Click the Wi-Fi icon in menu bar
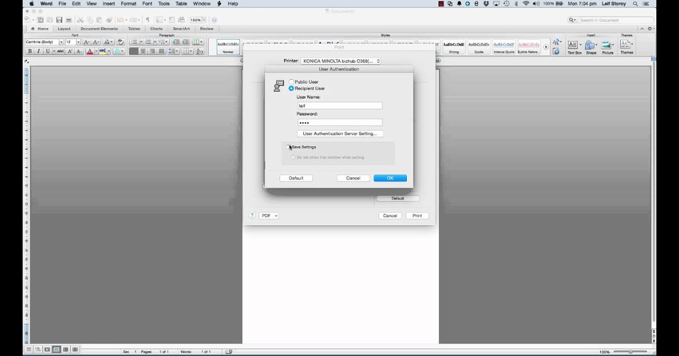Screen dimensions: 679x356 [x=526, y=3]
